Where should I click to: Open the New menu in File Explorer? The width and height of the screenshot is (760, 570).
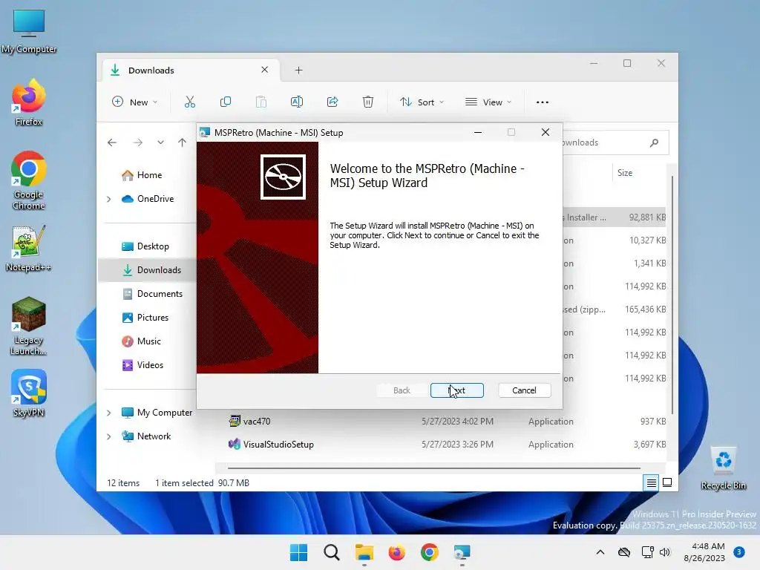tap(135, 102)
